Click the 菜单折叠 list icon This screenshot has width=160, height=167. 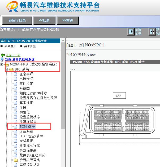(21, 46)
